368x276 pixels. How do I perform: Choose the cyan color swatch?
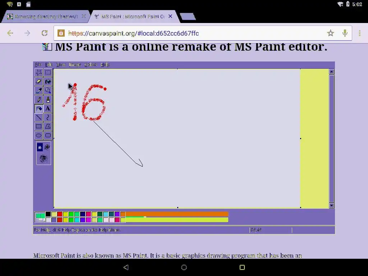tap(77, 220)
